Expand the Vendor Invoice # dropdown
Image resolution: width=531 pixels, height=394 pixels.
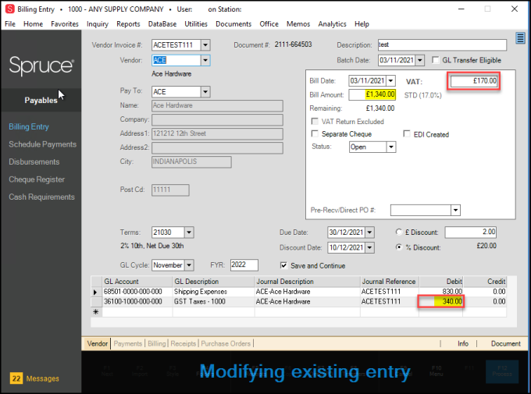click(x=205, y=44)
